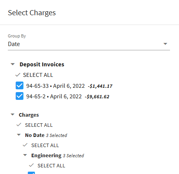Click the checkmark icon under Deposit Invoices
This screenshot has width=179, height=174.
point(18,75)
